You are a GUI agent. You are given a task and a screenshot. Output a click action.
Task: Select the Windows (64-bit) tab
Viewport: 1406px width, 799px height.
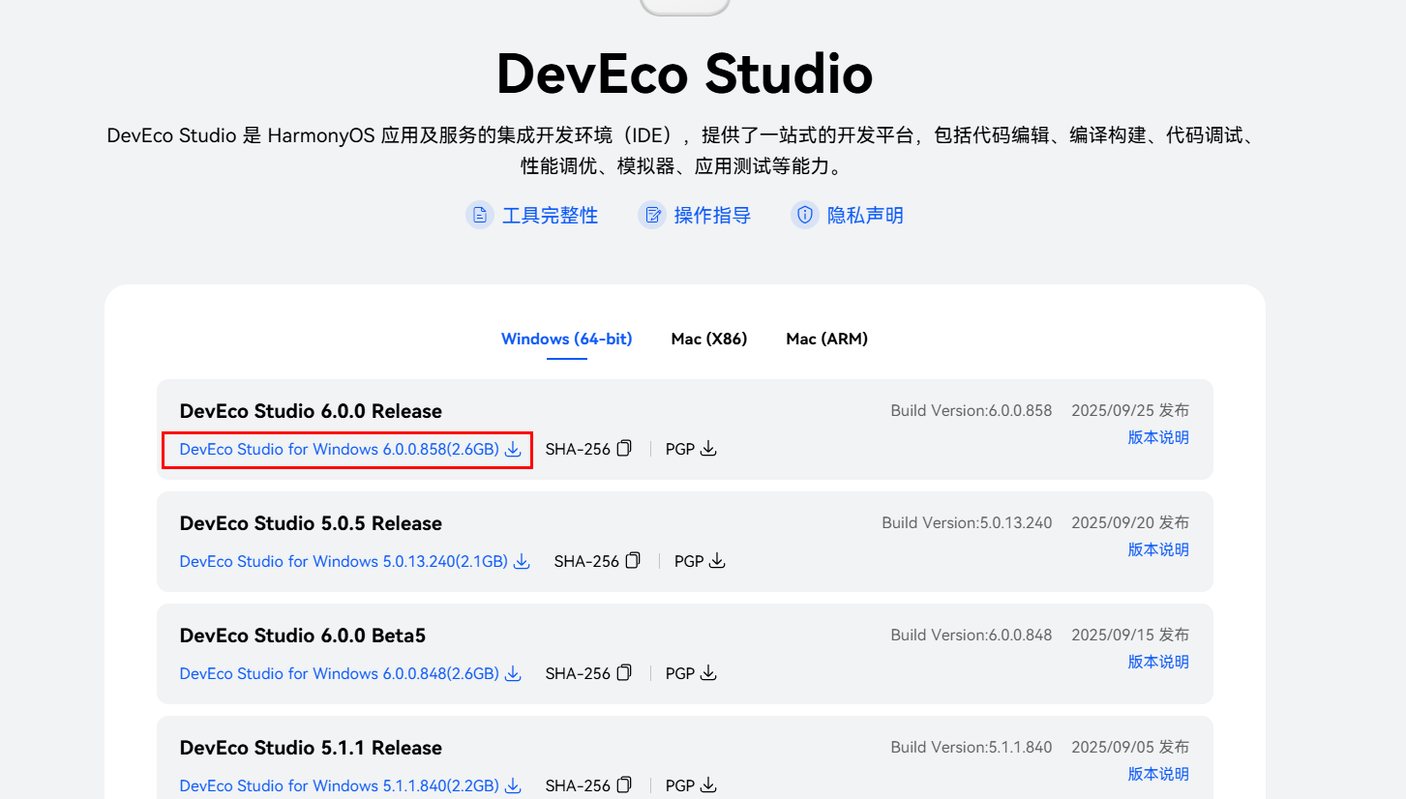[566, 339]
